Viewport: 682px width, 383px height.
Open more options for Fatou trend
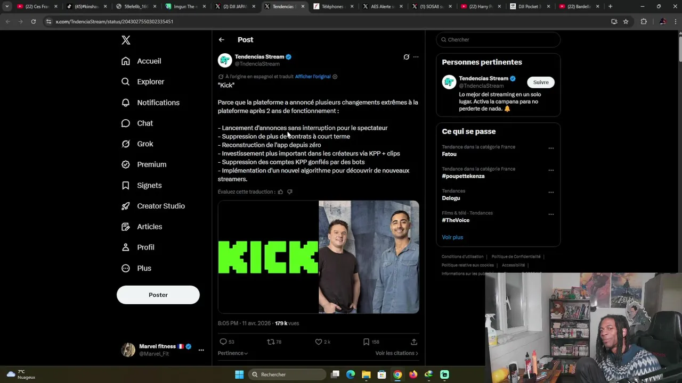point(551,148)
